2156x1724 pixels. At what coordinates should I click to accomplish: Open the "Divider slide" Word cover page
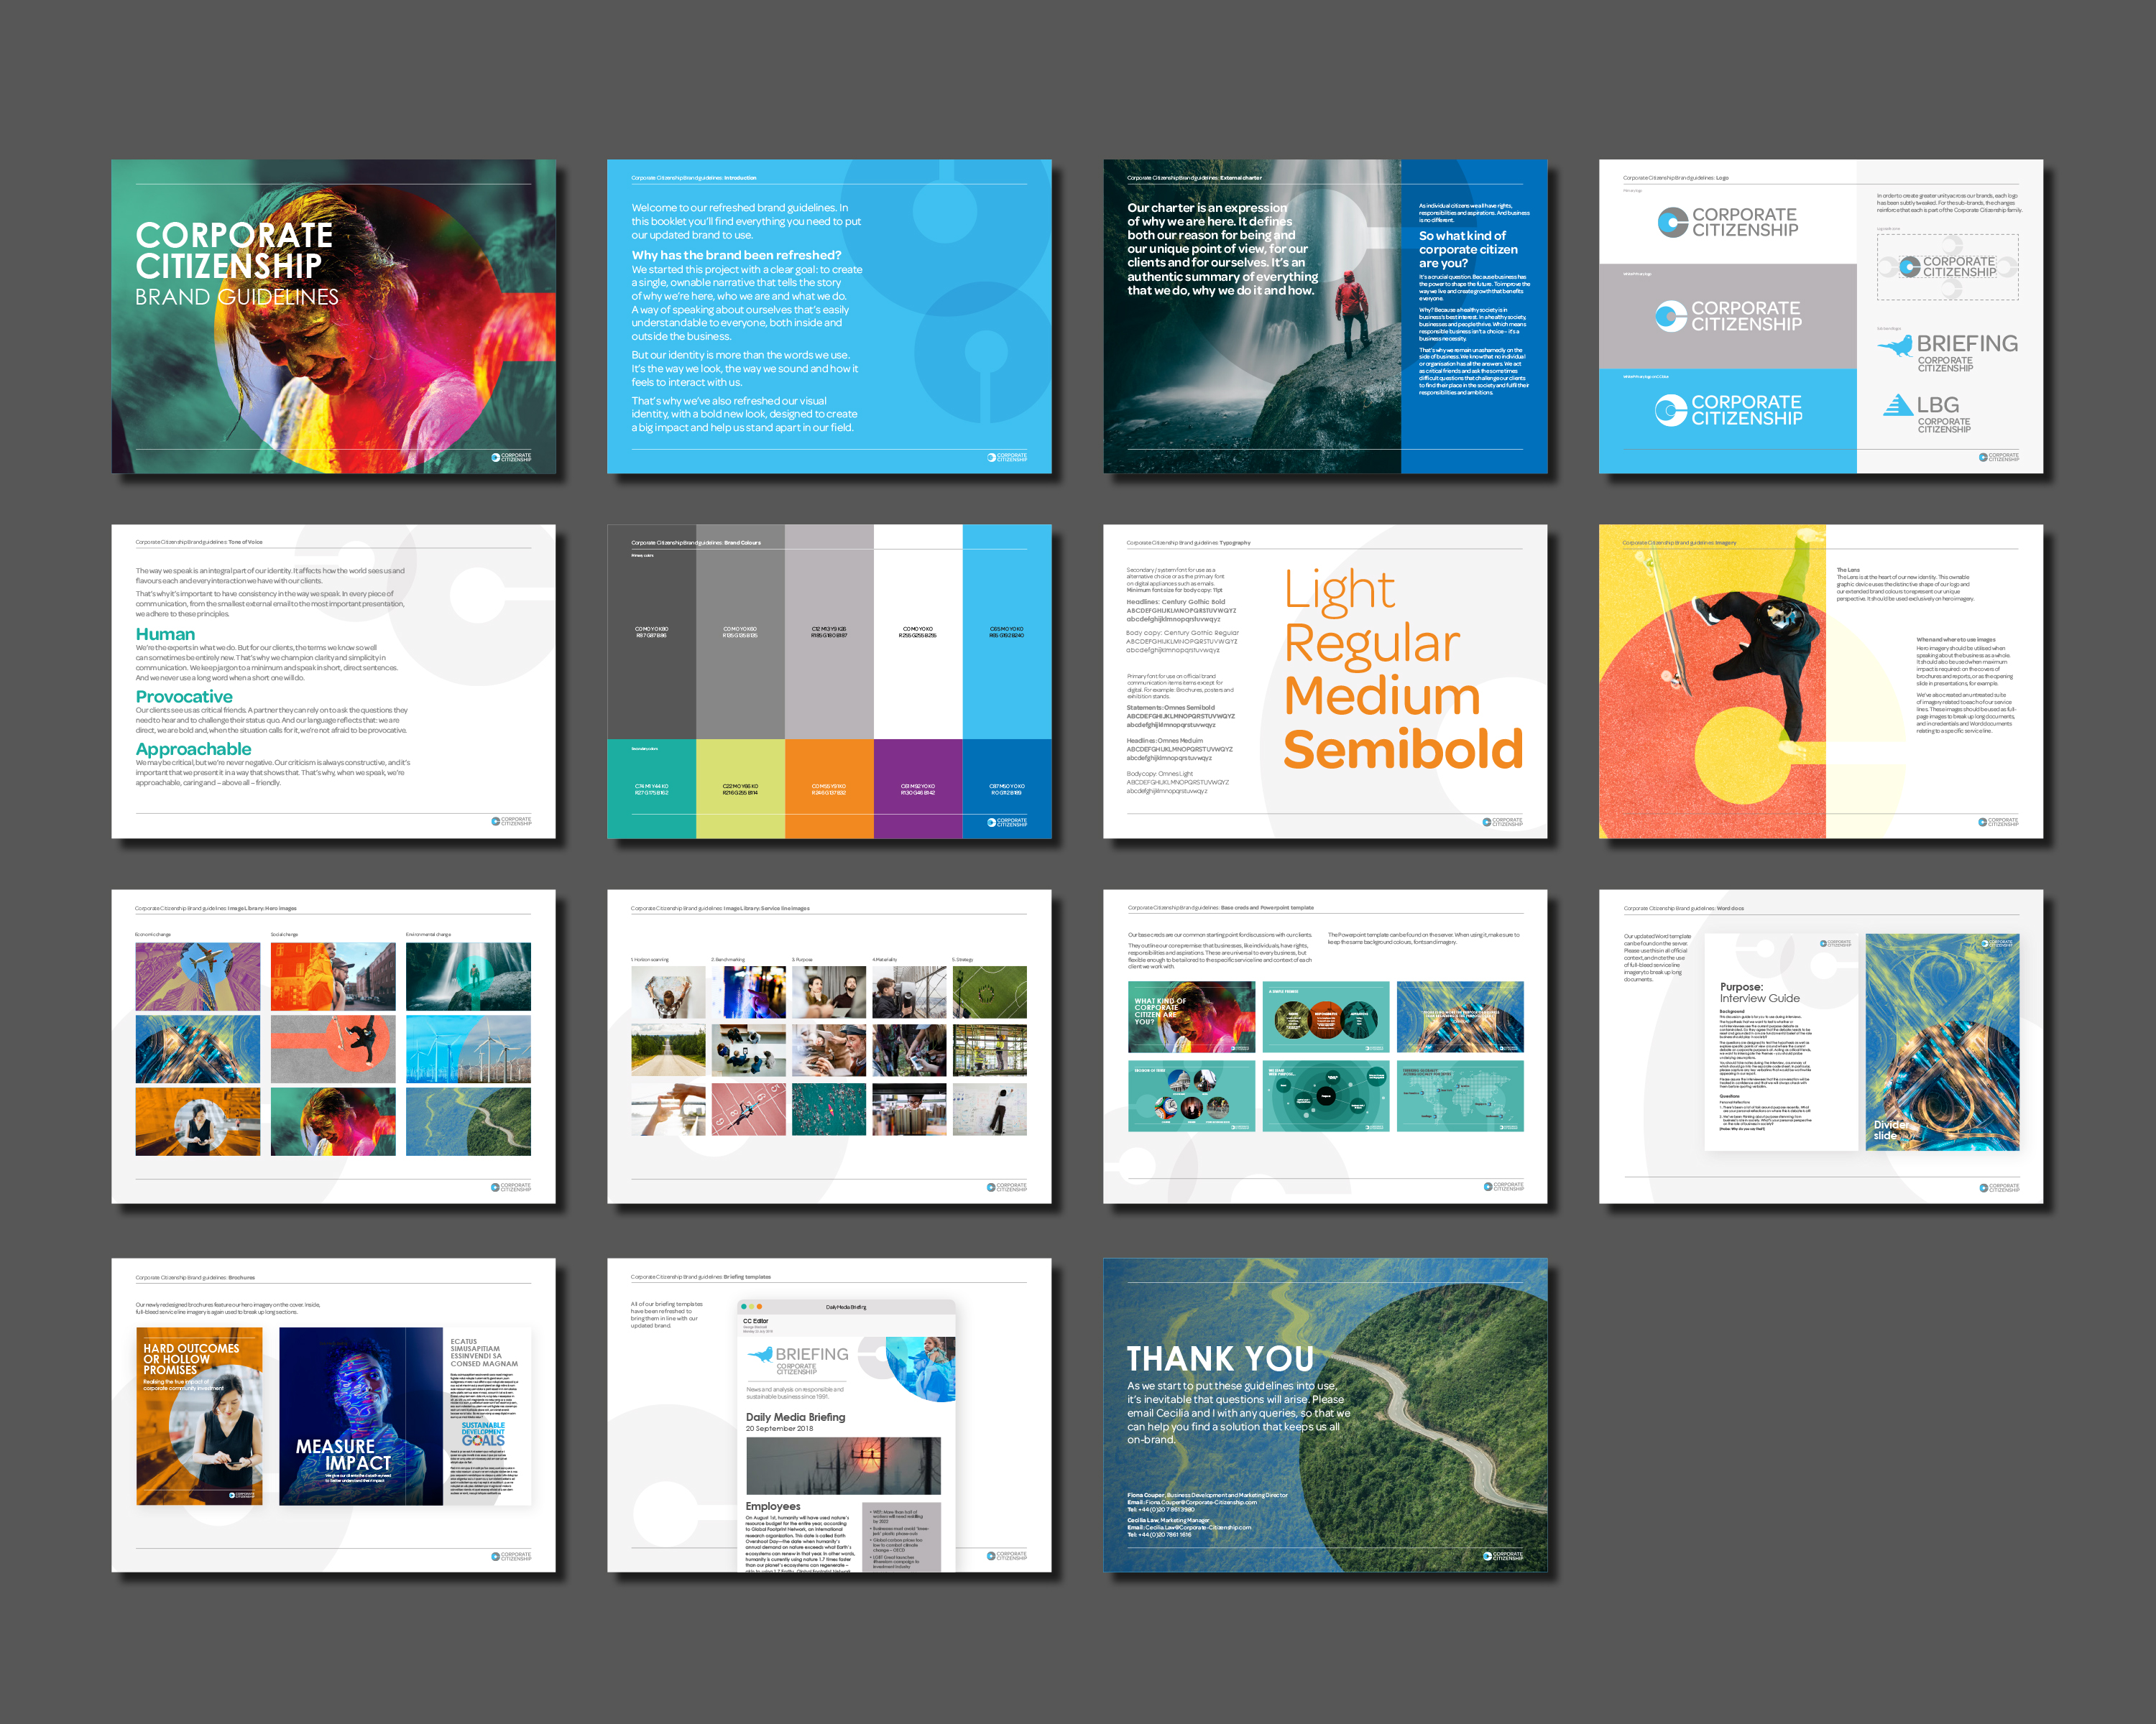pyautogui.click(x=1942, y=1042)
